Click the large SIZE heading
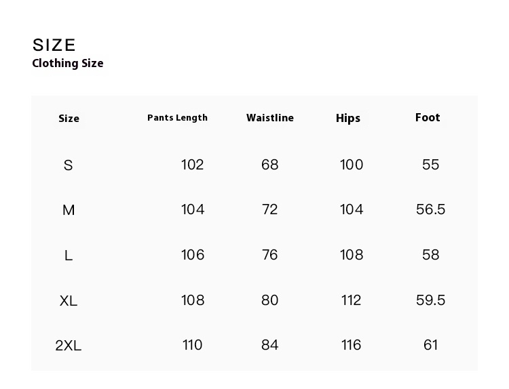This screenshot has height=389, width=509. (54, 45)
